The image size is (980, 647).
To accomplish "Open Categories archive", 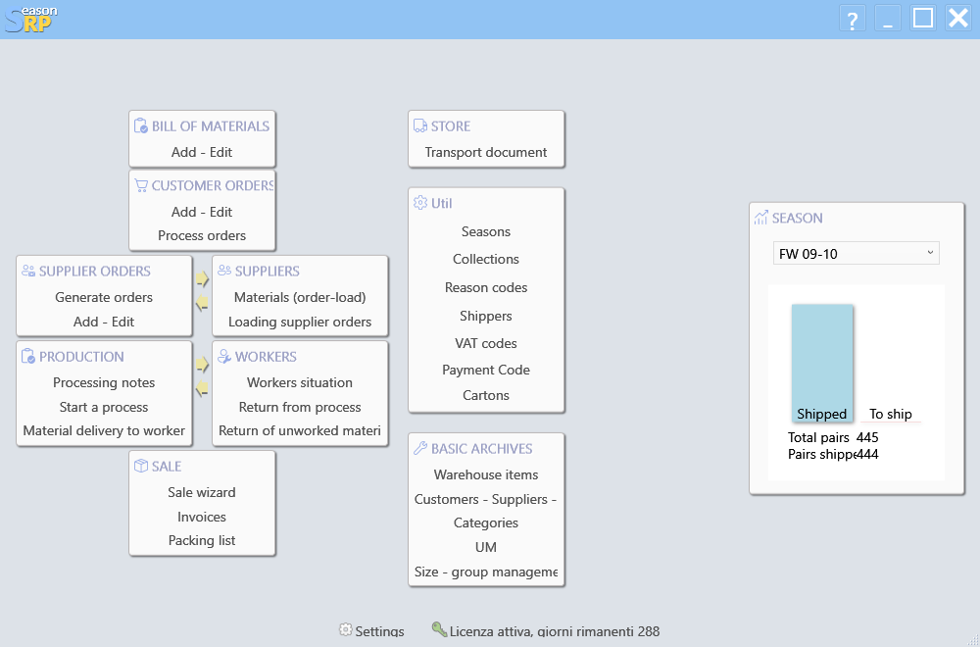I will pyautogui.click(x=486, y=523).
